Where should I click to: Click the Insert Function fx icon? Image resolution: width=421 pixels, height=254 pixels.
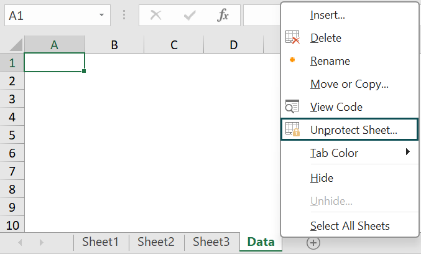coord(223,15)
